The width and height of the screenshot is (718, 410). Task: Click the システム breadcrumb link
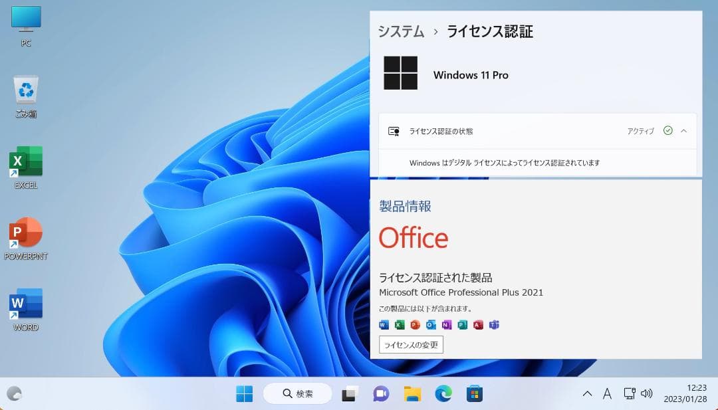click(400, 31)
